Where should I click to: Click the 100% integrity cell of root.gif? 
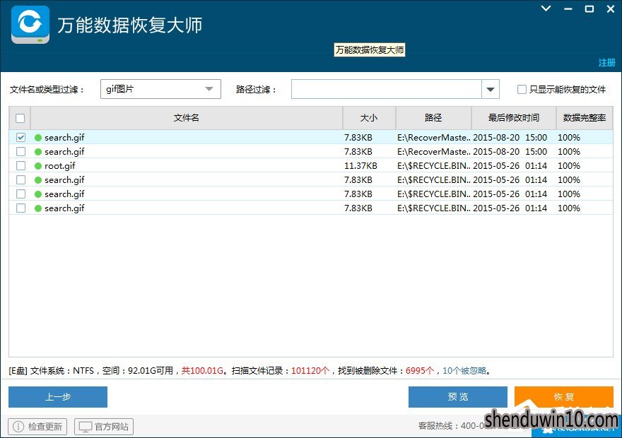coord(569,166)
